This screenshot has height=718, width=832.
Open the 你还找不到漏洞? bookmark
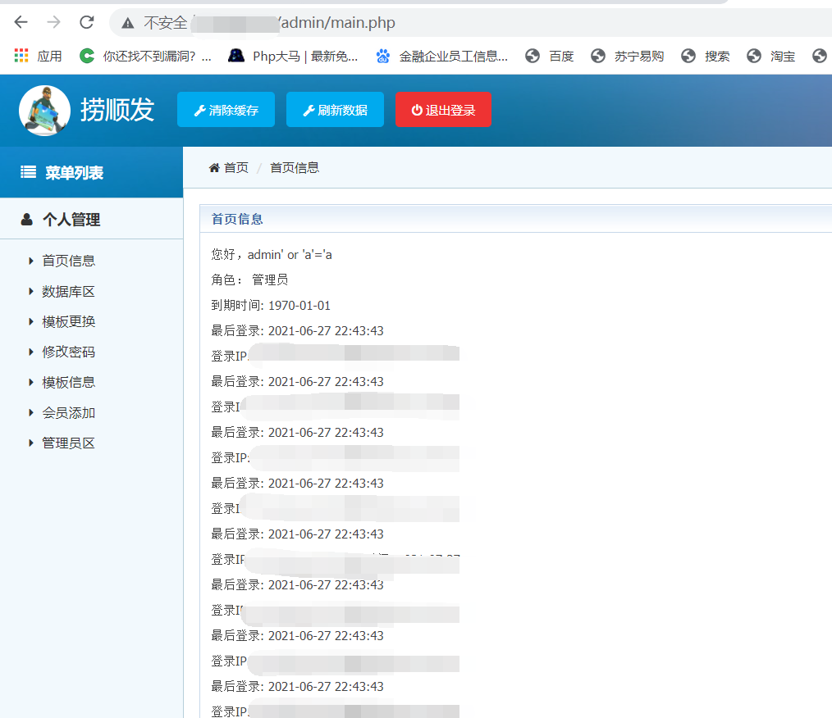[x=145, y=56]
